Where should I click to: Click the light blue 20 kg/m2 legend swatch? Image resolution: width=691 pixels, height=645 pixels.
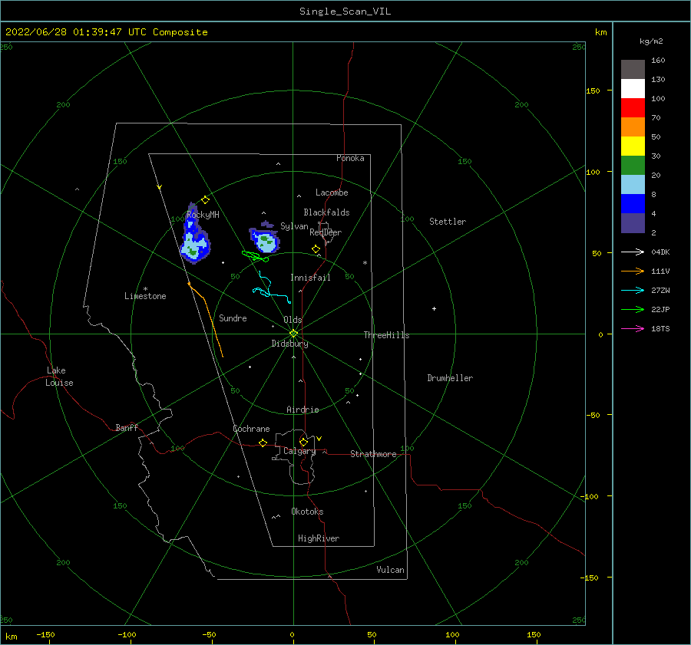[x=633, y=185]
